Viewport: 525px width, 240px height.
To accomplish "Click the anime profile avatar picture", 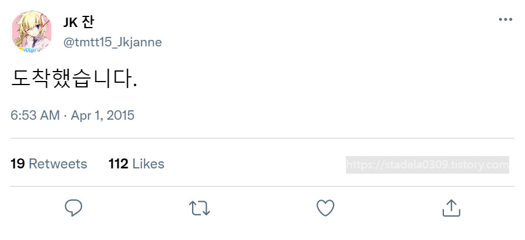I will (32, 32).
